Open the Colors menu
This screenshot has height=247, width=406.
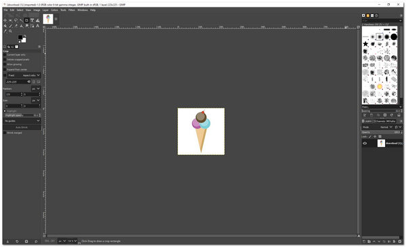54,10
